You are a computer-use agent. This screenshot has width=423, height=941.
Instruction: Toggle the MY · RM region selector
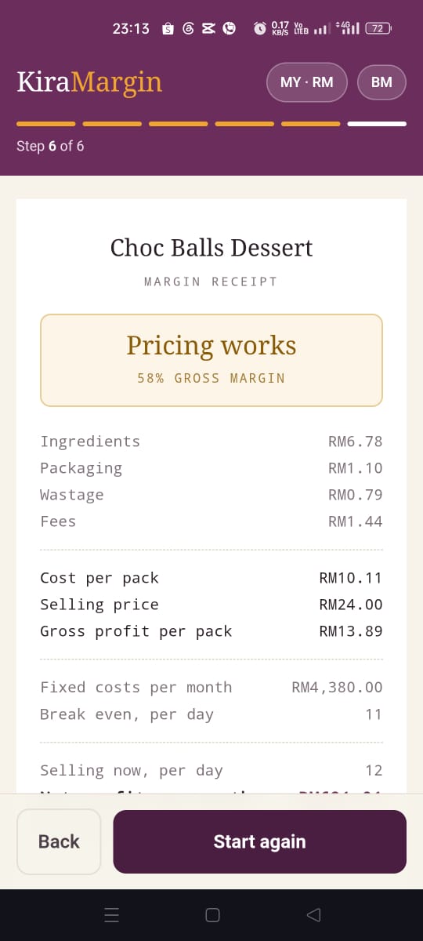click(307, 82)
